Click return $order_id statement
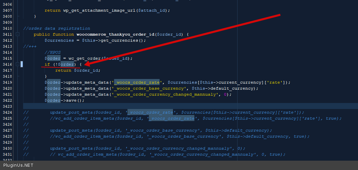This screenshot has height=170, width=358. [78, 70]
